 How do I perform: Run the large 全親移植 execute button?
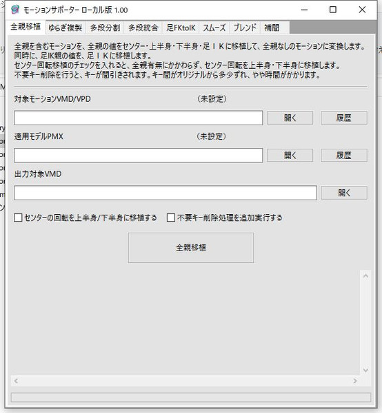pyautogui.click(x=191, y=248)
